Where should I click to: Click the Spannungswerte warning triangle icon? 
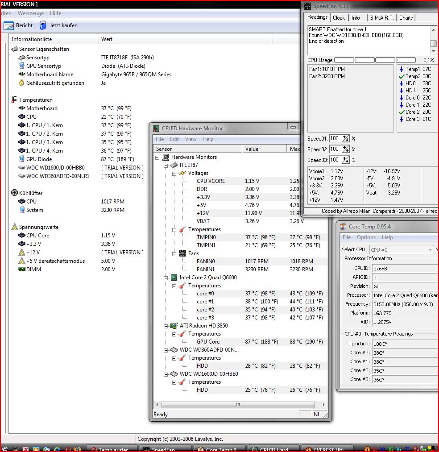click(14, 227)
